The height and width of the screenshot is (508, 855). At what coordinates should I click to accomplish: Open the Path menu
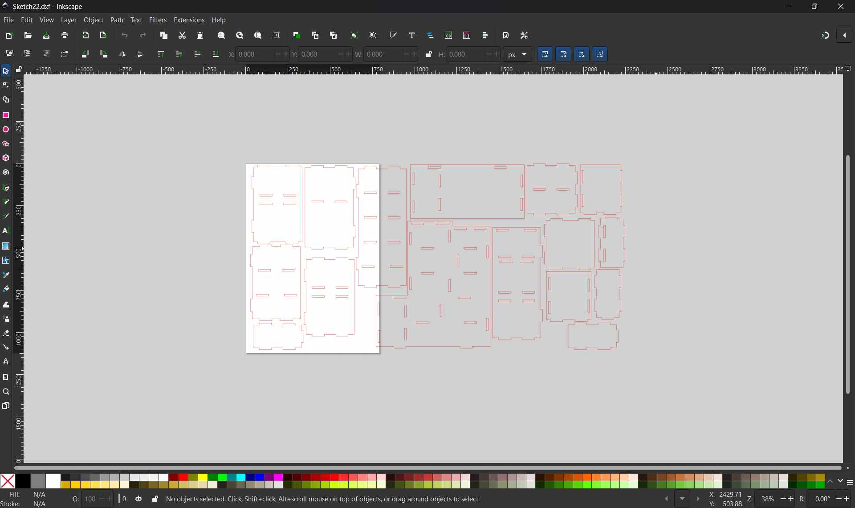(x=117, y=20)
